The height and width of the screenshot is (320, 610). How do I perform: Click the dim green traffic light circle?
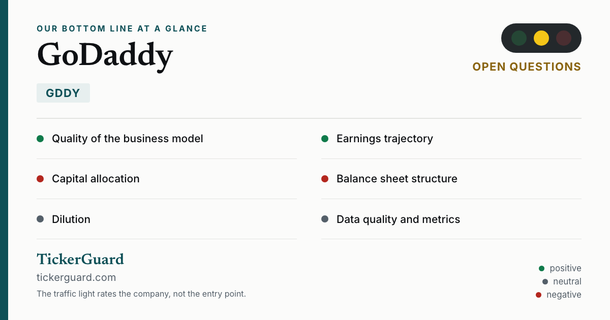pos(519,38)
